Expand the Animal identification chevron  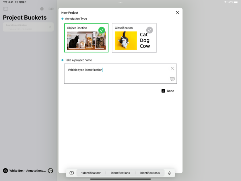(50, 27)
